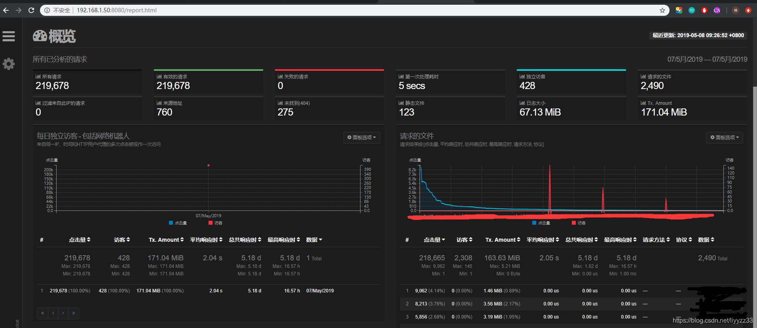The height and width of the screenshot is (328, 757).
Task: Click the chart icon beside 有效的请求
Action: pyautogui.click(x=159, y=76)
